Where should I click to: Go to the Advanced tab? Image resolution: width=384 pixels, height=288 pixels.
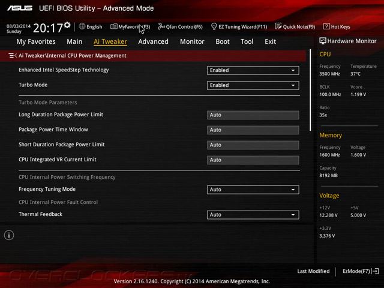[x=154, y=41]
